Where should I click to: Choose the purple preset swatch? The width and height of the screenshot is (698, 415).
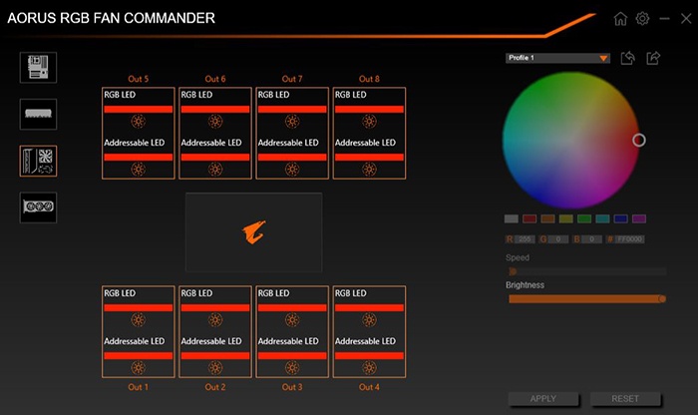(x=639, y=218)
